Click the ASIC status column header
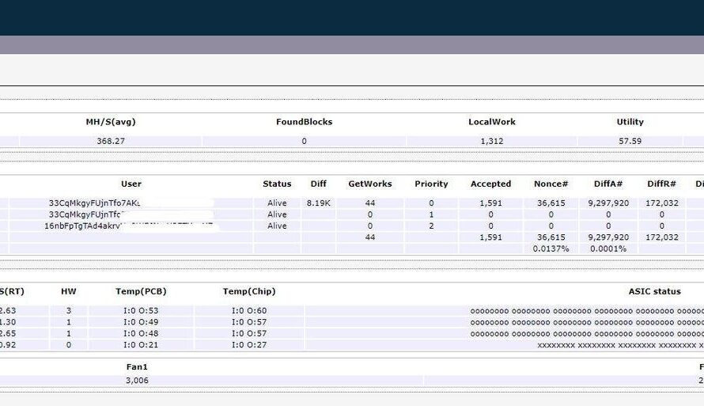This screenshot has height=406, width=704. pos(654,291)
